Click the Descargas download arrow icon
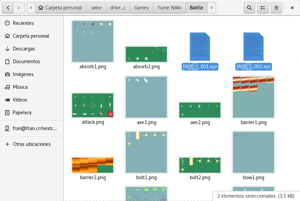300x201 pixels. pos(7,49)
